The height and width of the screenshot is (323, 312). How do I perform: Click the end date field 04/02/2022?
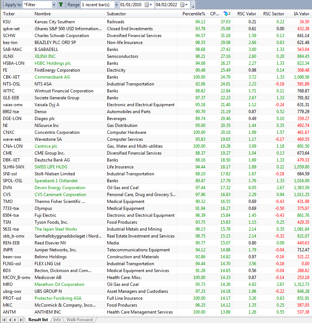click(x=167, y=5)
